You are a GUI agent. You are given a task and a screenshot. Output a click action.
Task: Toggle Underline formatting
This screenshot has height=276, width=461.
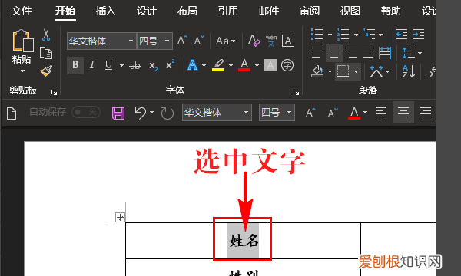pyautogui.click(x=109, y=65)
